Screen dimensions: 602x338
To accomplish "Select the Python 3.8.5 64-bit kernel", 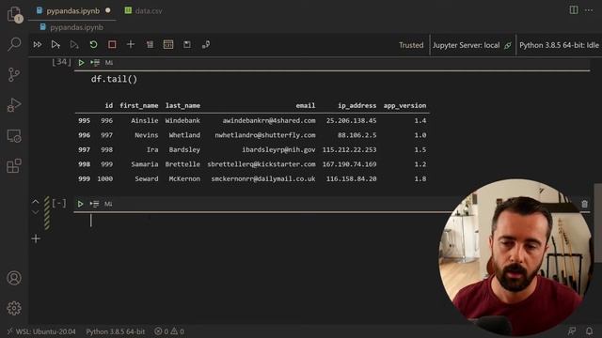I will click(x=559, y=45).
